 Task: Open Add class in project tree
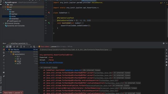coord(13,12)
